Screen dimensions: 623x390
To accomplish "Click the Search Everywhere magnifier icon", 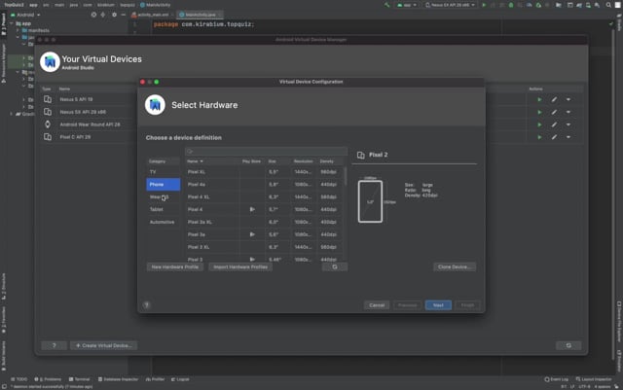I will (x=608, y=5).
